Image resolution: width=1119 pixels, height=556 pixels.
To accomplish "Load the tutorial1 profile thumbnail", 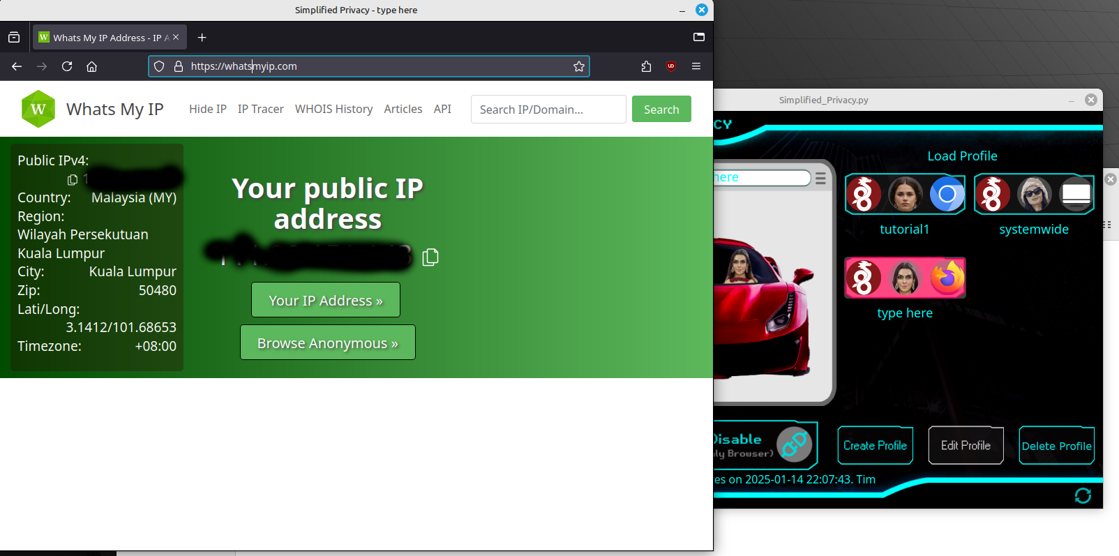I will [904, 194].
